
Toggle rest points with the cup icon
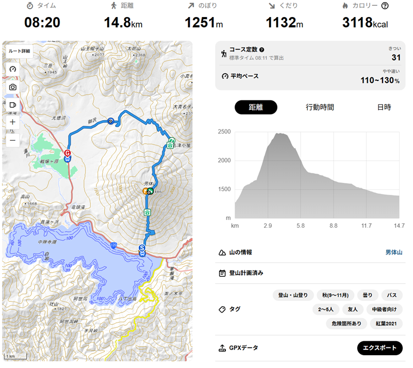13,105
